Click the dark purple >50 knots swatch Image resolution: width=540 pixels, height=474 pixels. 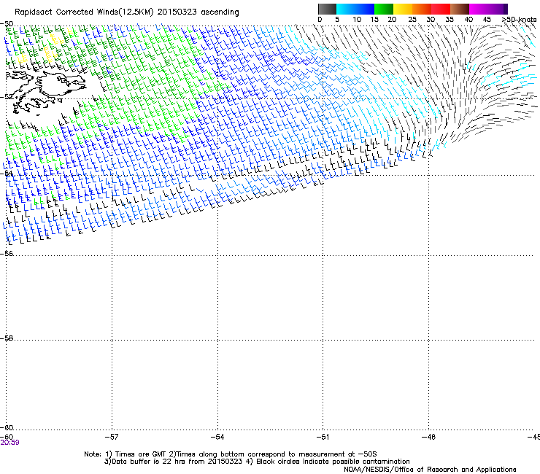[x=506, y=9]
